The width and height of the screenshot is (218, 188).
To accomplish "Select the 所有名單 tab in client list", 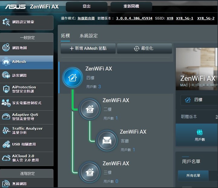I will click(x=193, y=176).
